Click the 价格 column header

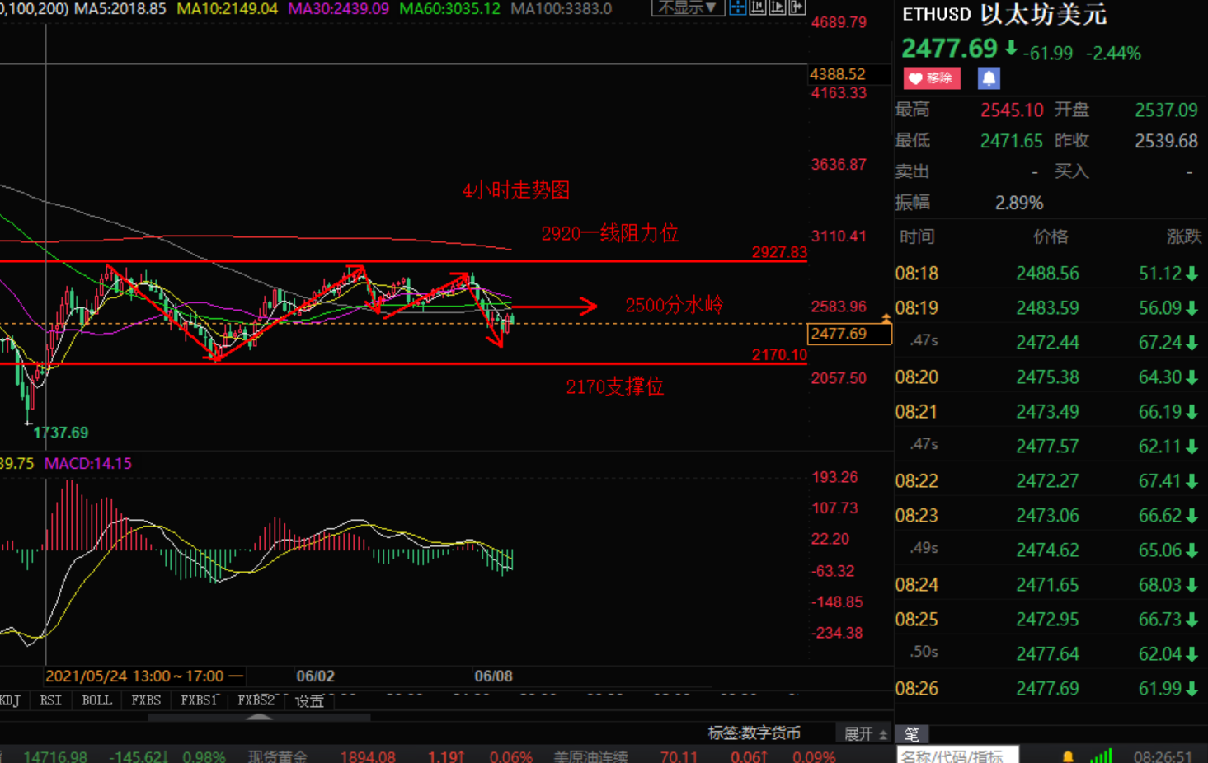click(1051, 236)
